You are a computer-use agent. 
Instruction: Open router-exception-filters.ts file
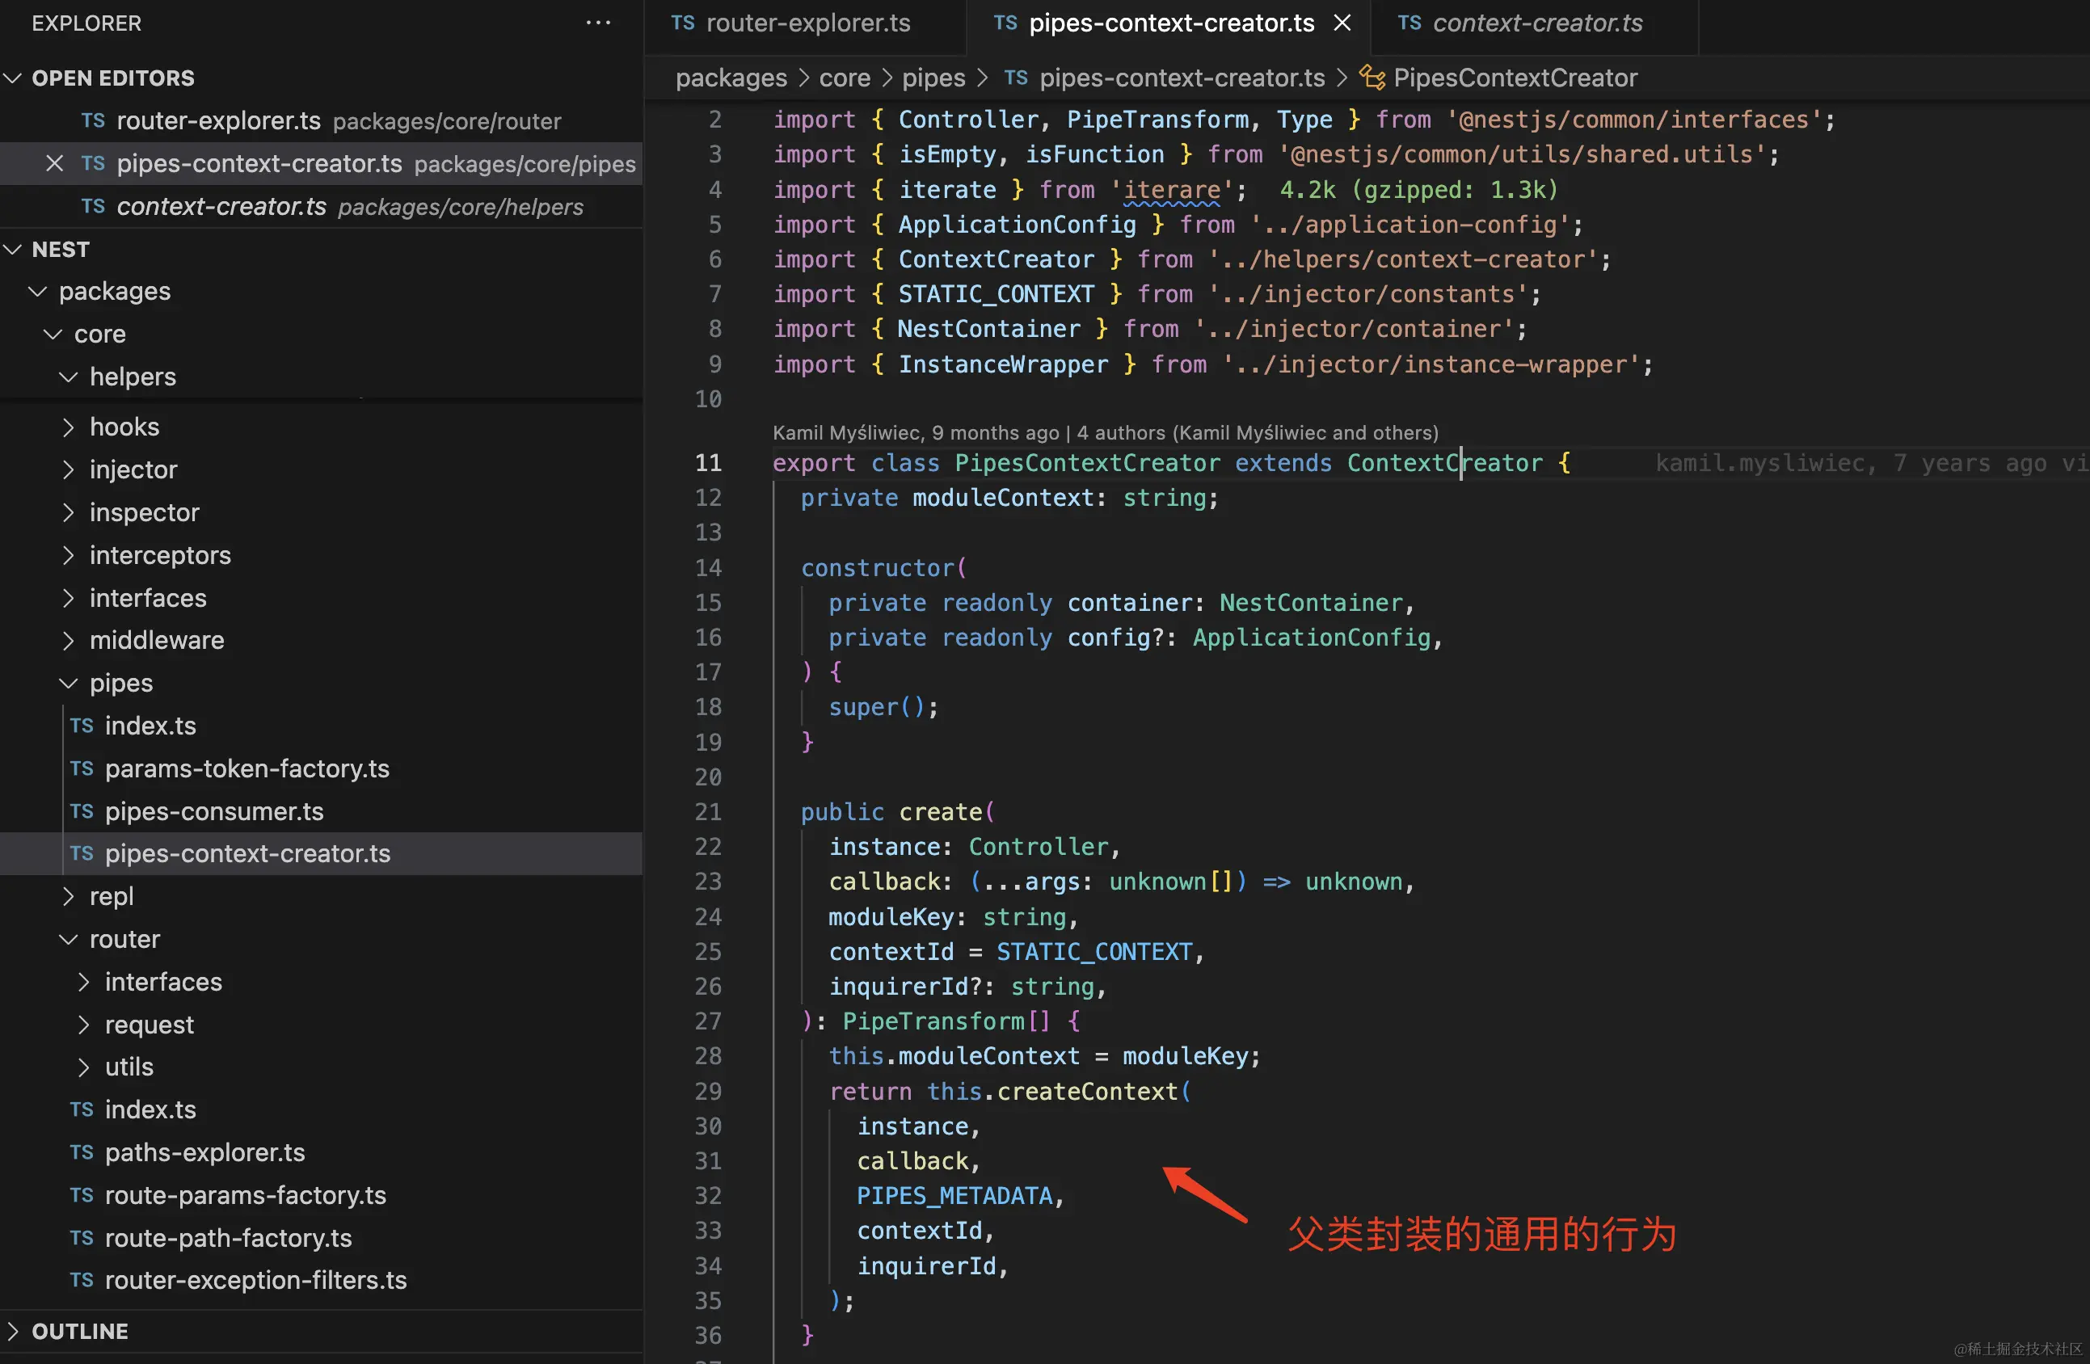click(x=322, y=1281)
